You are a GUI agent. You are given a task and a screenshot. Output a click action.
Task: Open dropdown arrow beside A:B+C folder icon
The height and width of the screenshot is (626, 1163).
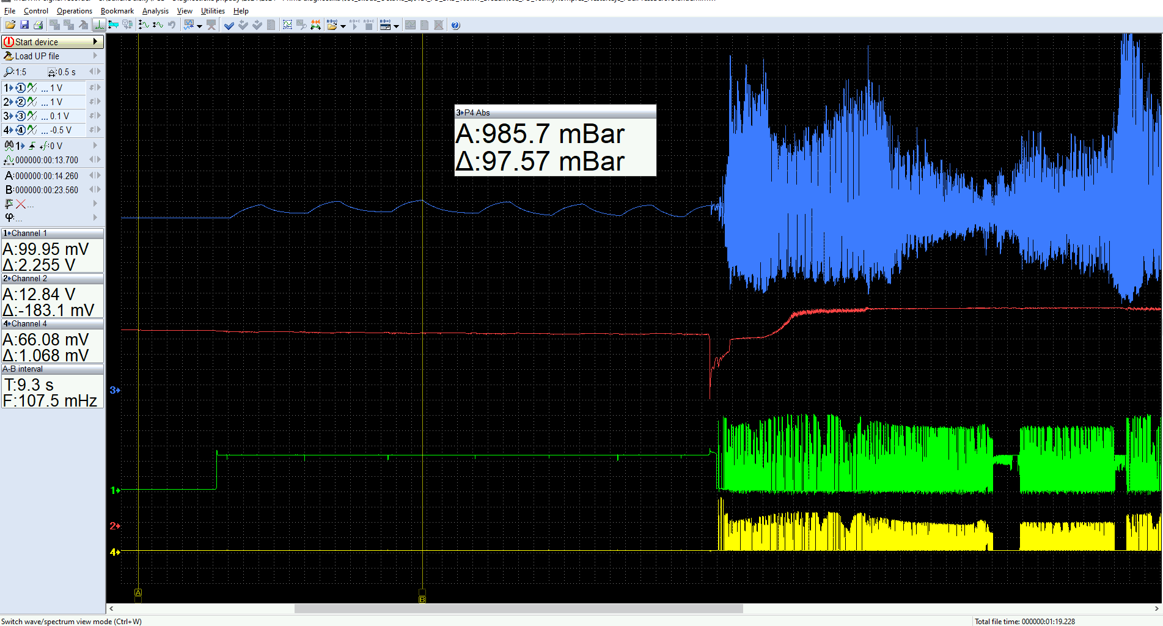tap(343, 26)
